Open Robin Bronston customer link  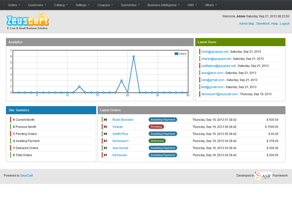pos(123,119)
